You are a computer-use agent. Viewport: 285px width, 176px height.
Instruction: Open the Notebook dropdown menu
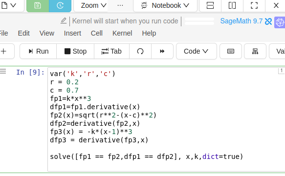[165, 6]
